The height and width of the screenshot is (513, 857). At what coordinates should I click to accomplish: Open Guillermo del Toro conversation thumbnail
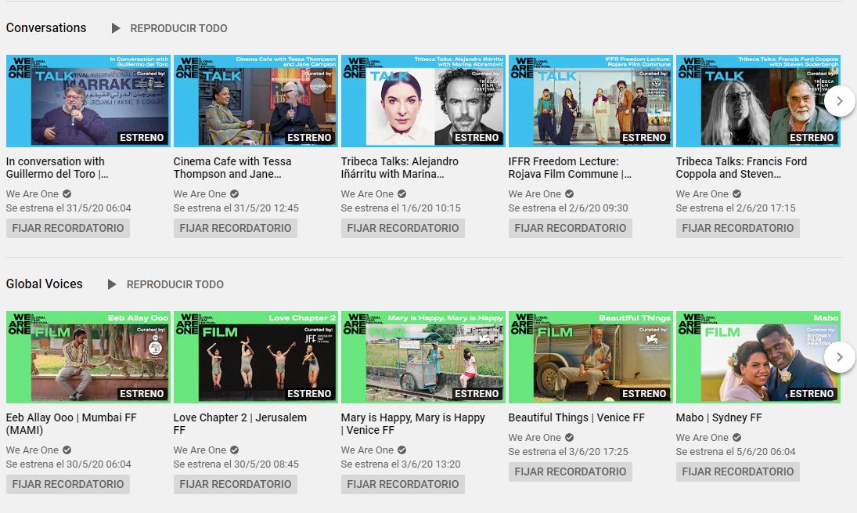[x=88, y=100]
